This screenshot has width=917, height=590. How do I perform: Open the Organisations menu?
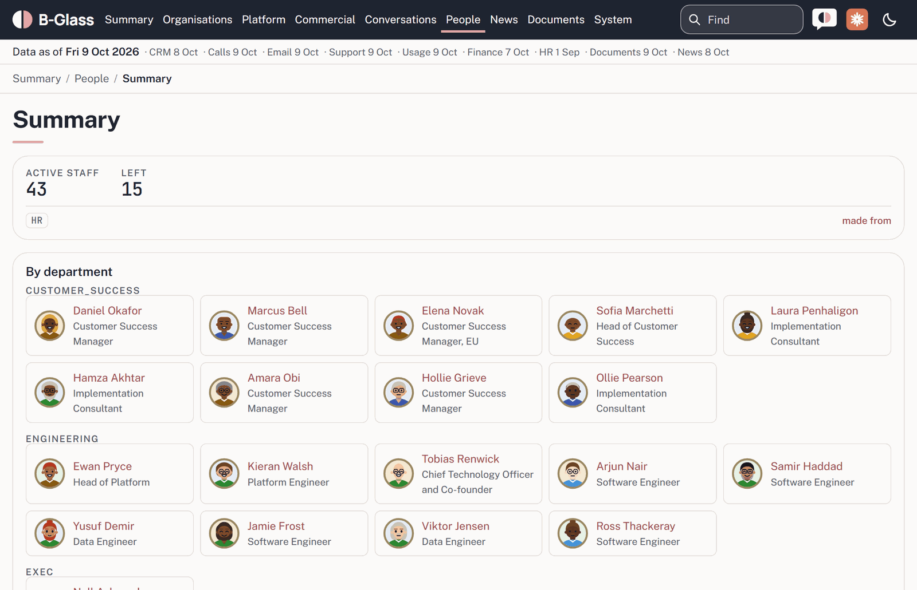click(198, 19)
